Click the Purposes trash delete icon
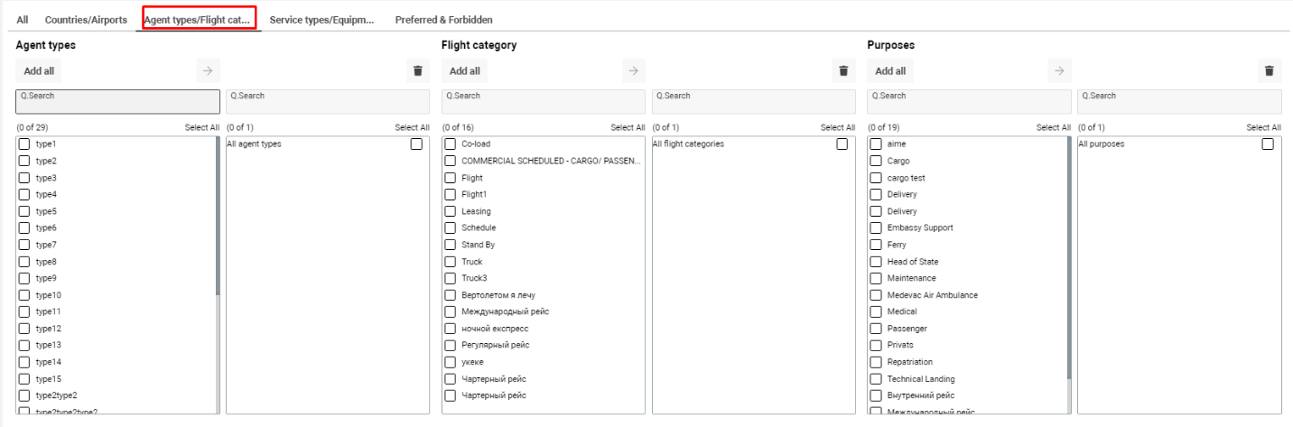Viewport: 1293px width, 427px height. coord(1269,70)
